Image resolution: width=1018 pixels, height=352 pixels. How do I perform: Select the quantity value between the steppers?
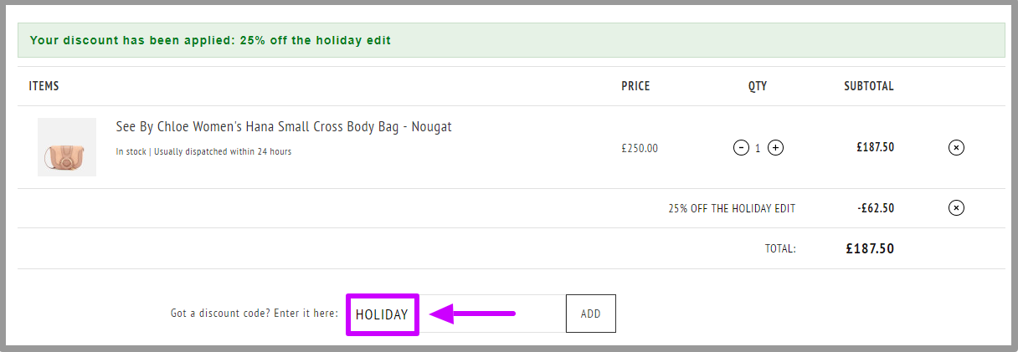click(758, 148)
